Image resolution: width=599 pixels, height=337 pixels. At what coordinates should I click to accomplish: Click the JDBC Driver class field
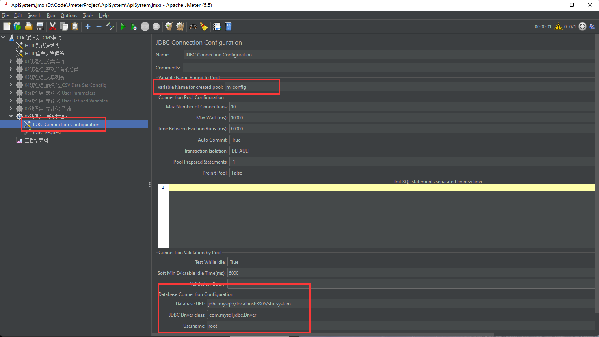[401, 315]
